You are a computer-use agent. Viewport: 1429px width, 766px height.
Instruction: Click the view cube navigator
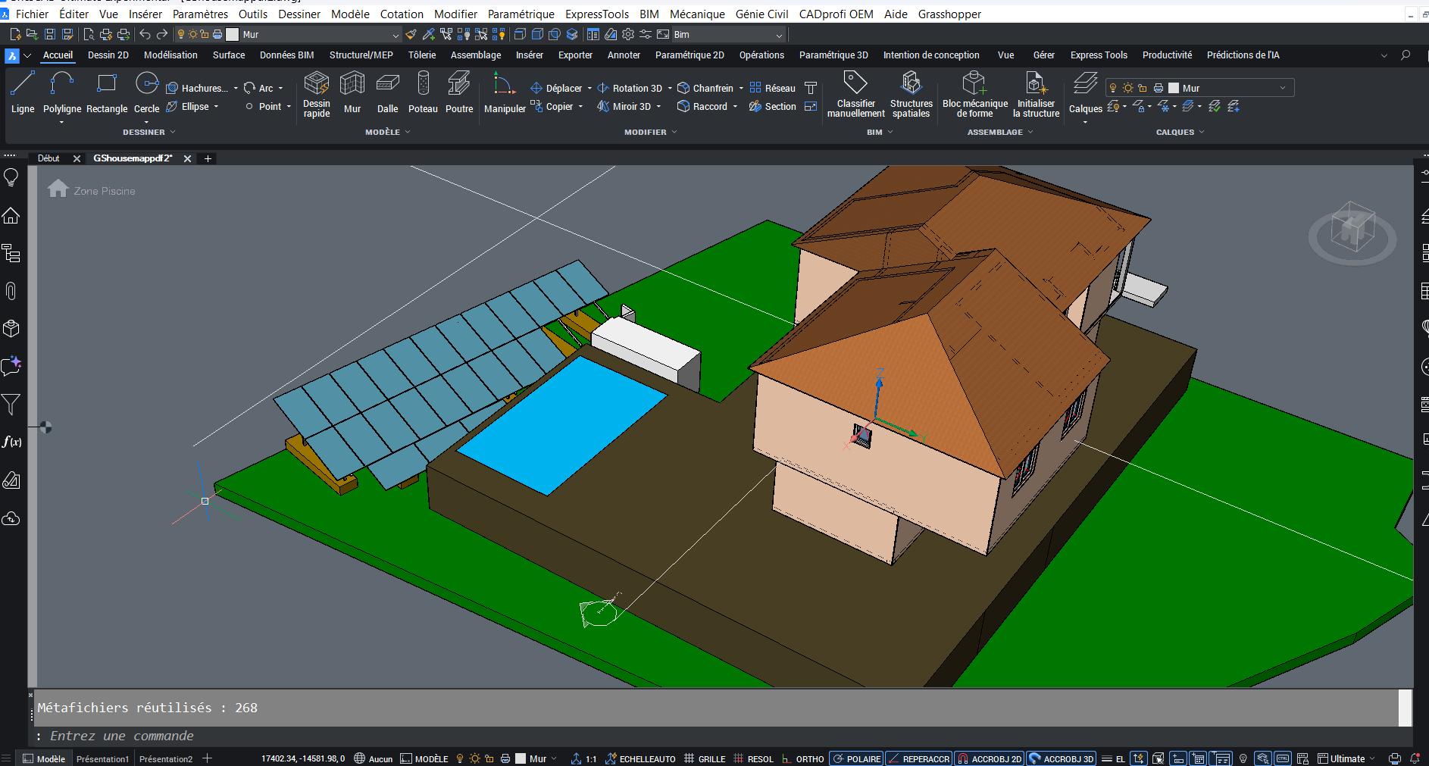click(x=1352, y=233)
